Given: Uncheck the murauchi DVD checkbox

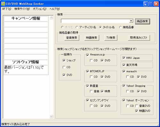Looking at the screenshot, I should (138, 77).
